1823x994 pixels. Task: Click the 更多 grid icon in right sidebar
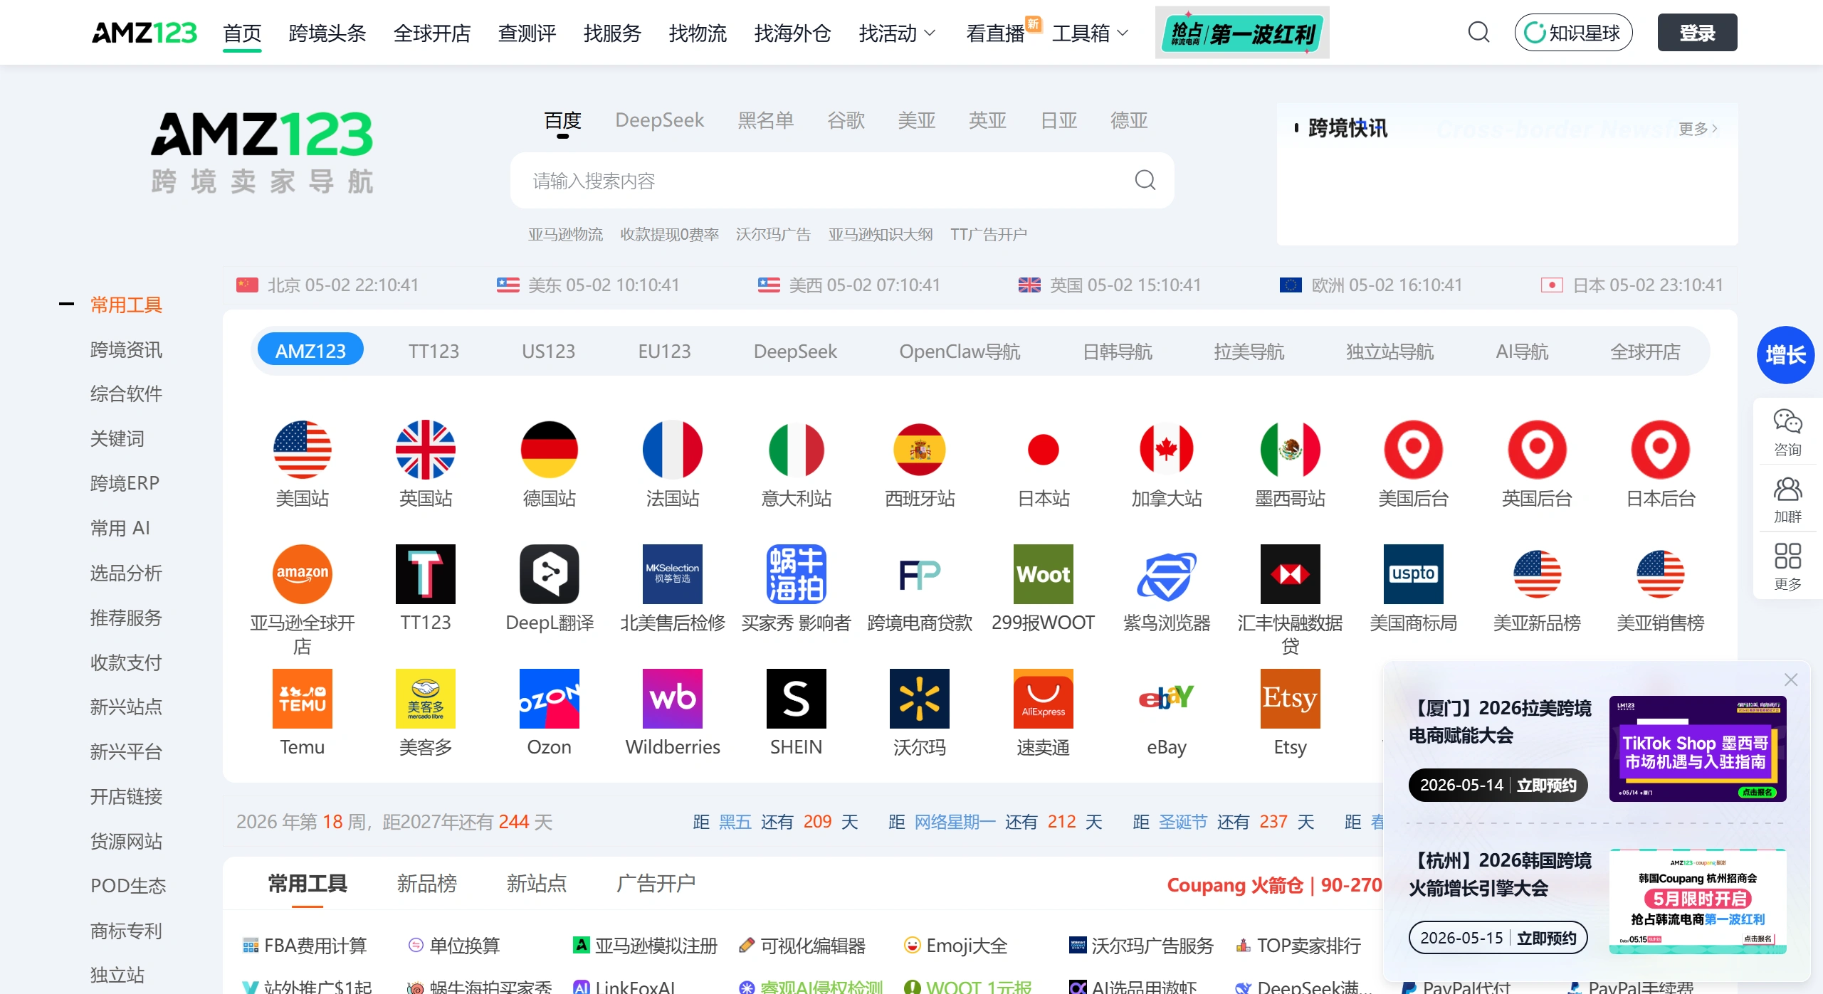(x=1787, y=556)
